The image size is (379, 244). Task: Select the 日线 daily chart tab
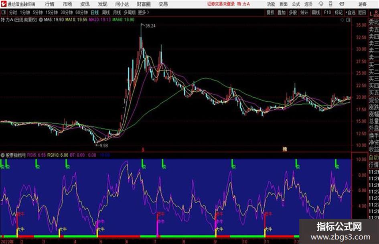[95, 12]
